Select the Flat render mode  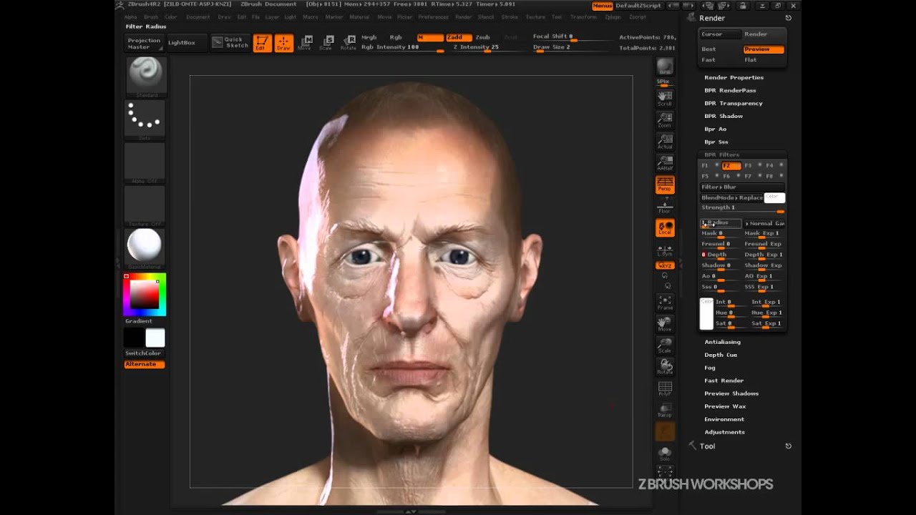pyautogui.click(x=764, y=60)
